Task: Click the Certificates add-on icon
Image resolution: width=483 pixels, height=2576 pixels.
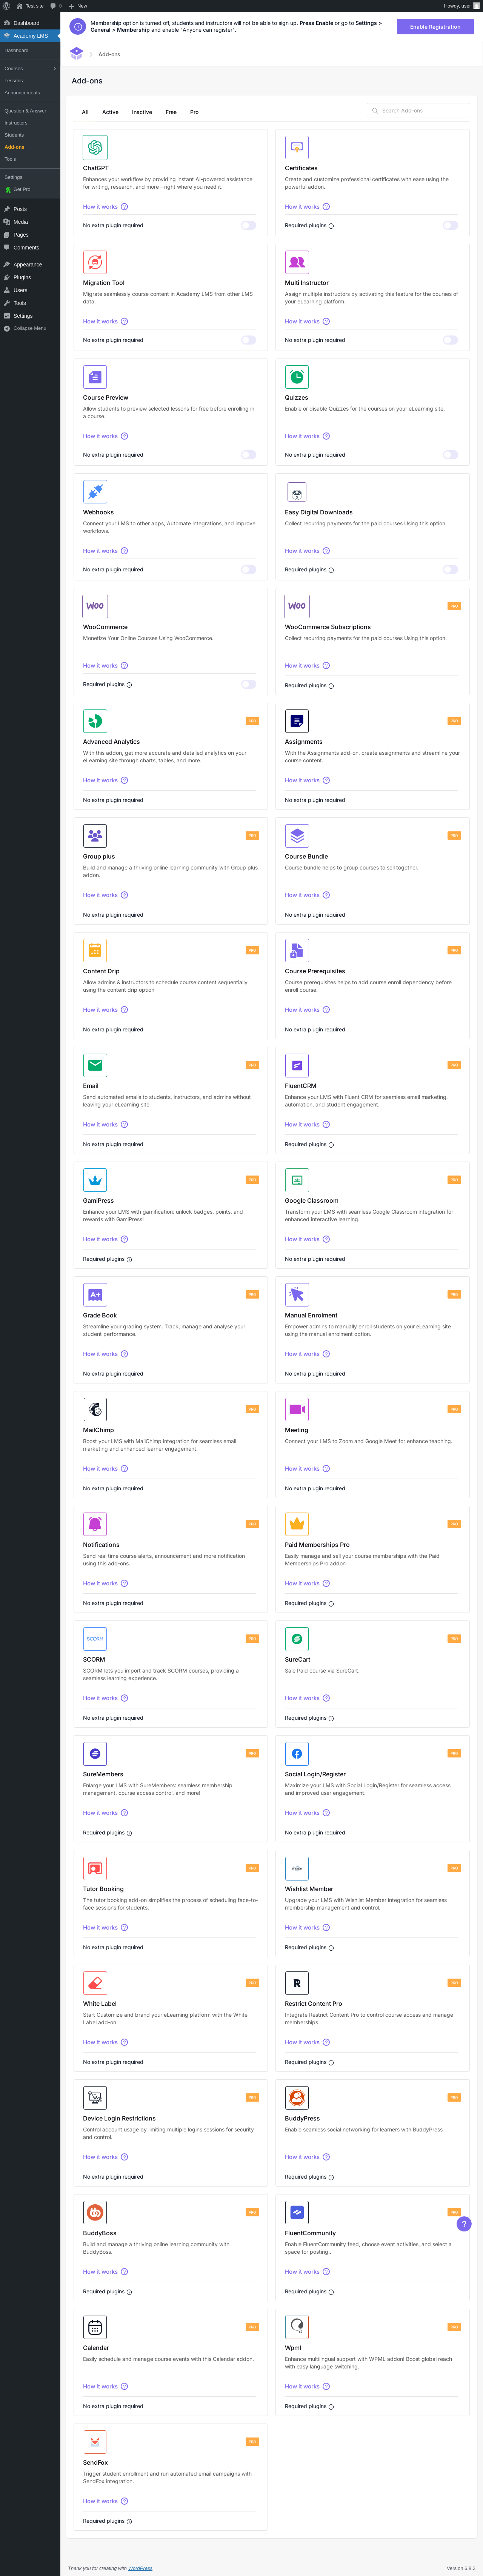Action: [x=297, y=147]
